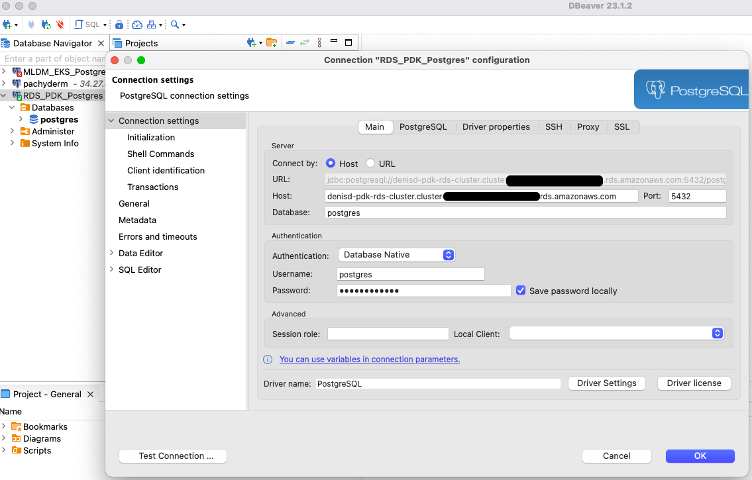Image resolution: width=752 pixels, height=480 pixels.
Task: Click the driver manager boxes icon
Action: coord(152,24)
